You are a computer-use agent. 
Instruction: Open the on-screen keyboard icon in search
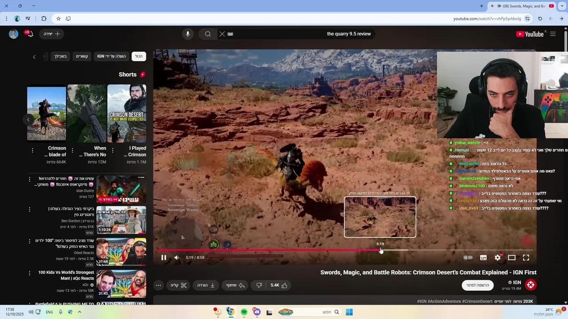(230, 34)
